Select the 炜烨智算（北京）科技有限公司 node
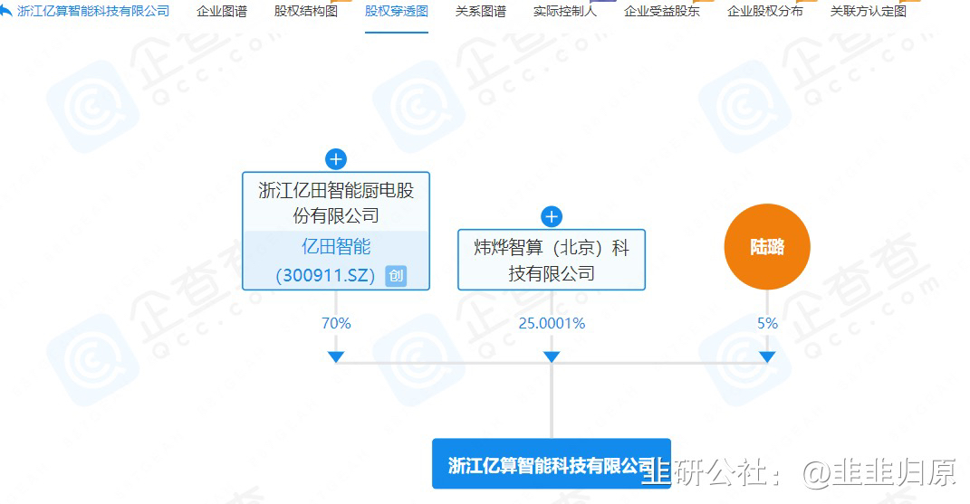Image resolution: width=970 pixels, height=504 pixels. [552, 260]
